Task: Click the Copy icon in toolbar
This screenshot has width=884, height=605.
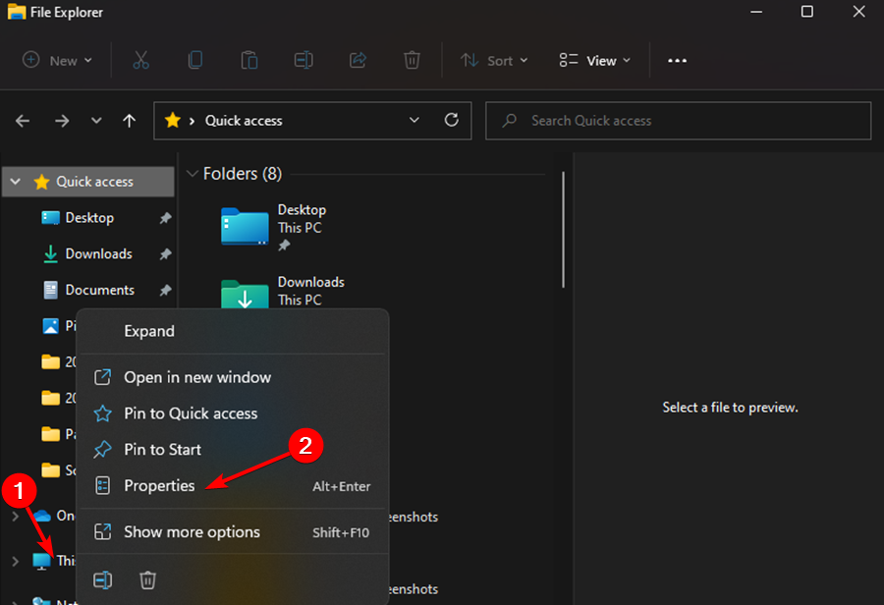Action: click(195, 60)
